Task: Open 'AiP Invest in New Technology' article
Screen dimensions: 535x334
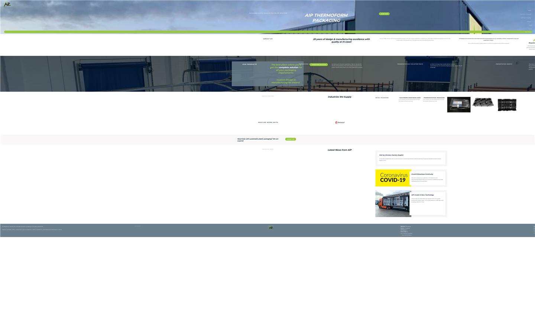Action: pos(422,195)
